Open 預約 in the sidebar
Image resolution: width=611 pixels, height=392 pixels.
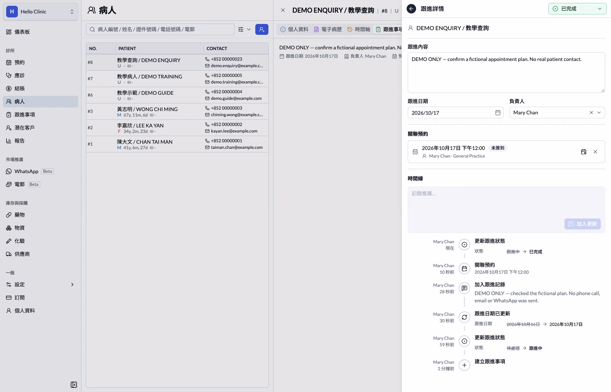point(40,62)
